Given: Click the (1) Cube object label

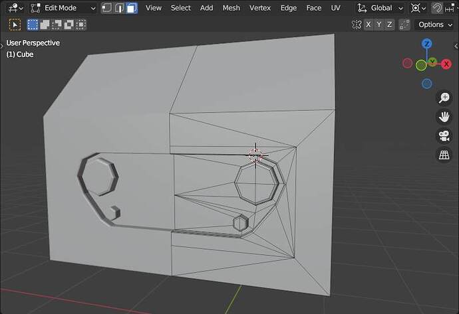Looking at the screenshot, I should coord(20,54).
